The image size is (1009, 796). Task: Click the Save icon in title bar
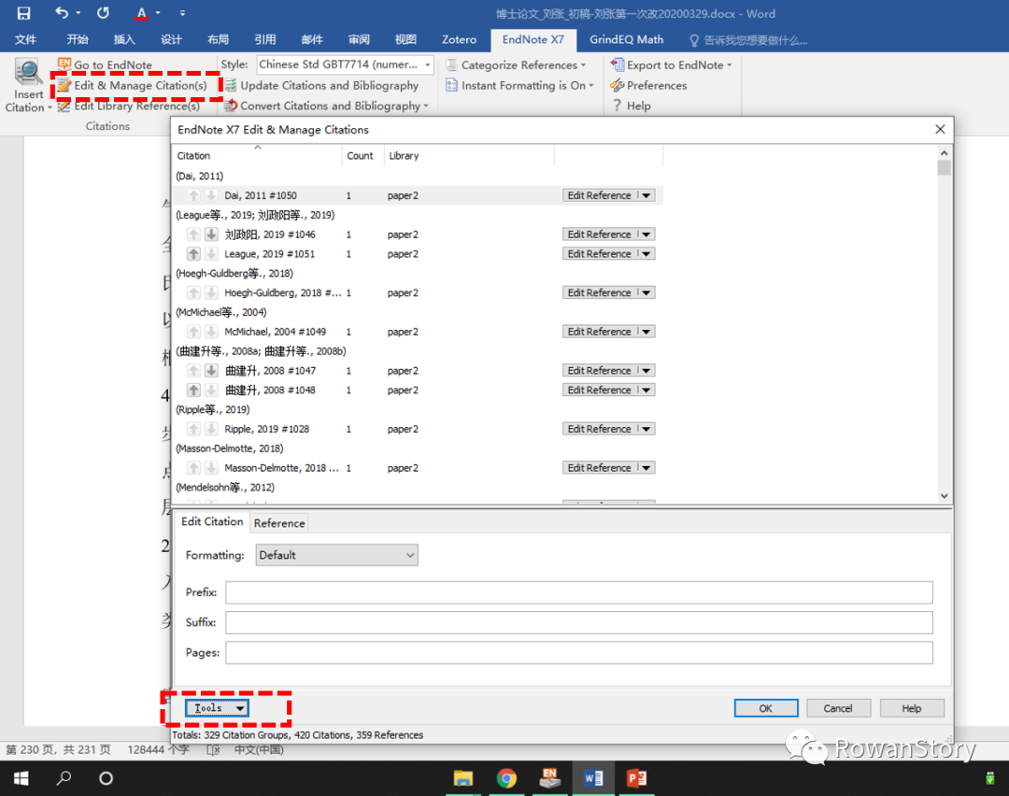[23, 13]
